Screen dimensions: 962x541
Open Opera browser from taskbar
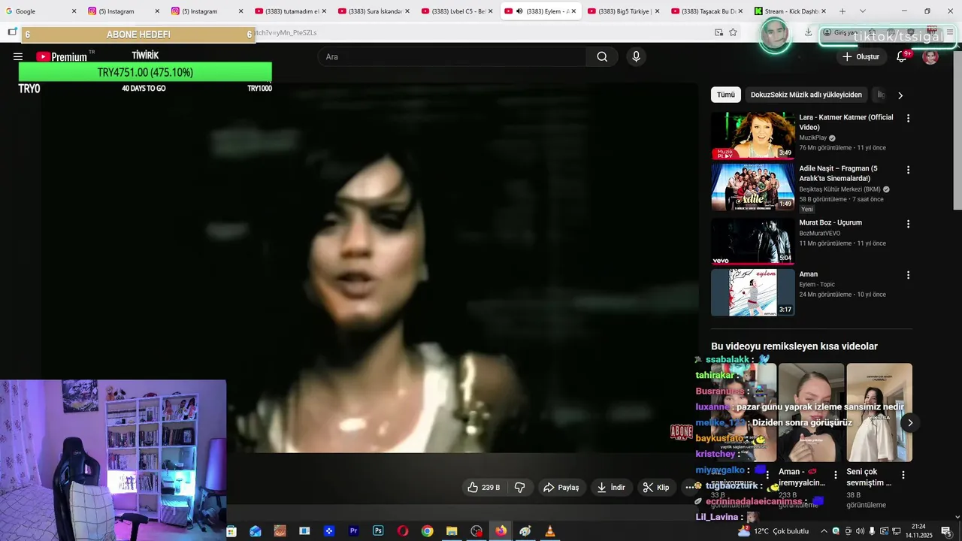pyautogui.click(x=403, y=531)
